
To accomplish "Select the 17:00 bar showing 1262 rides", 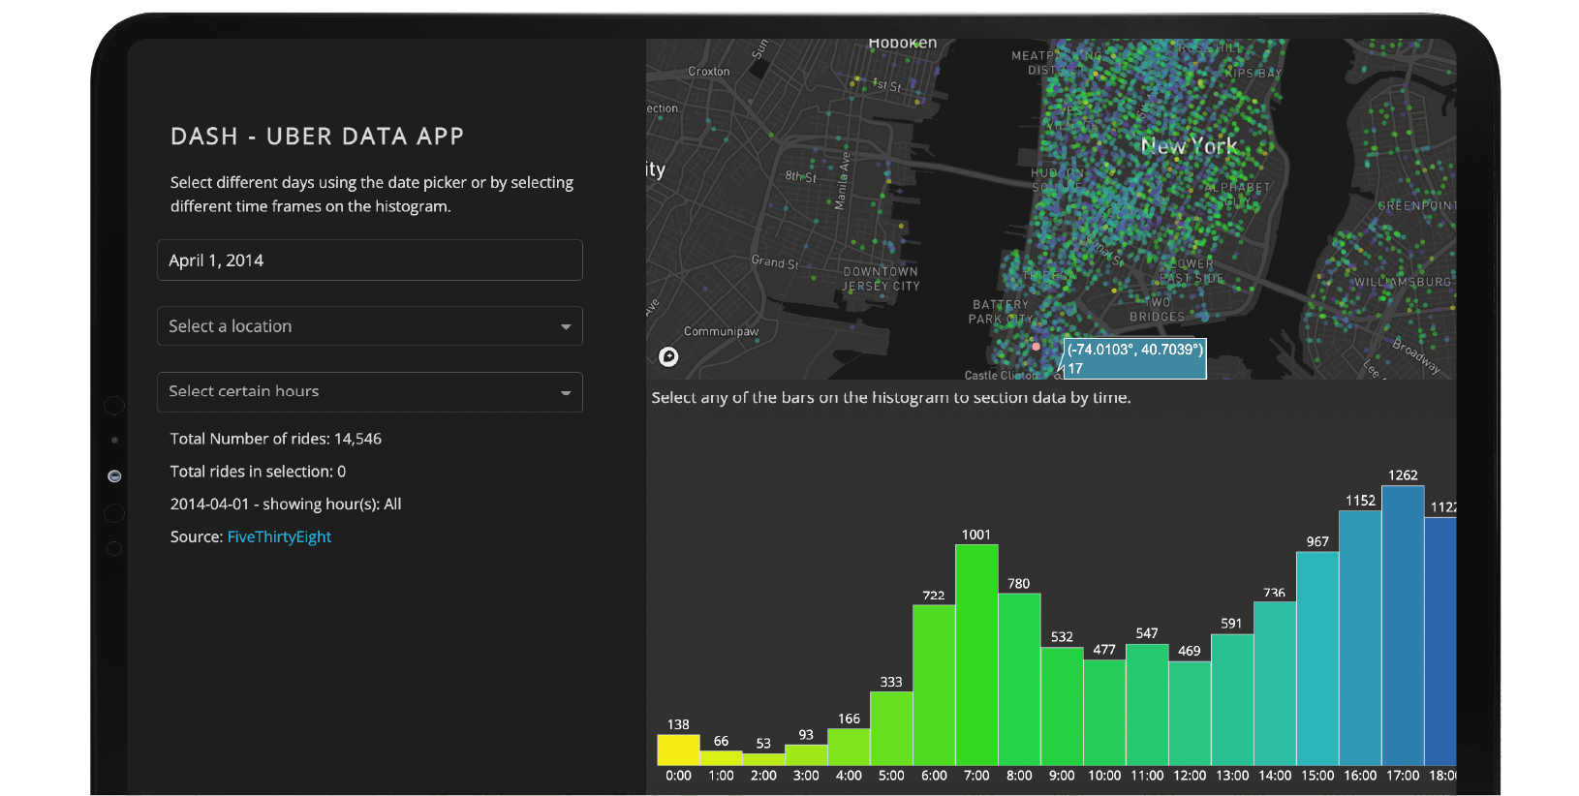I will point(1403,626).
